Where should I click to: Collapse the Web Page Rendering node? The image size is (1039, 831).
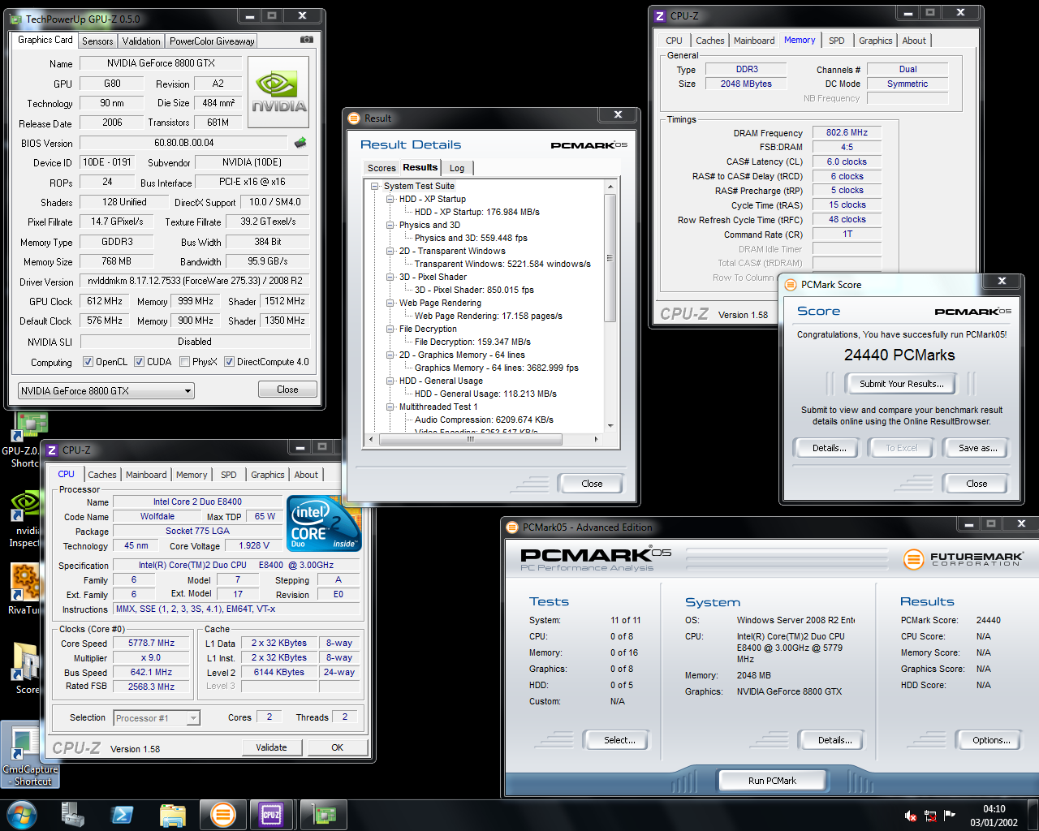click(390, 303)
